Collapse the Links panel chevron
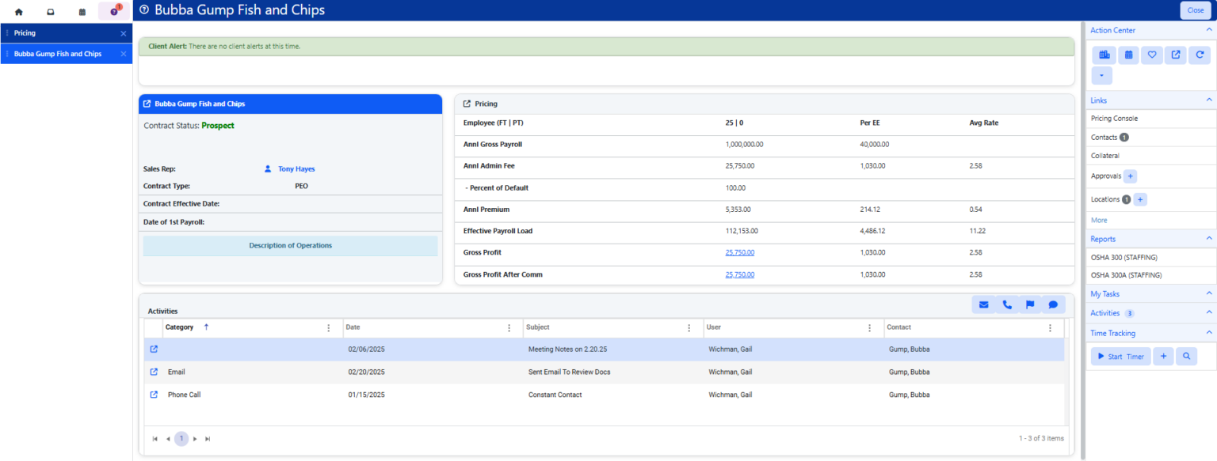This screenshot has height=461, width=1217. [1209, 100]
